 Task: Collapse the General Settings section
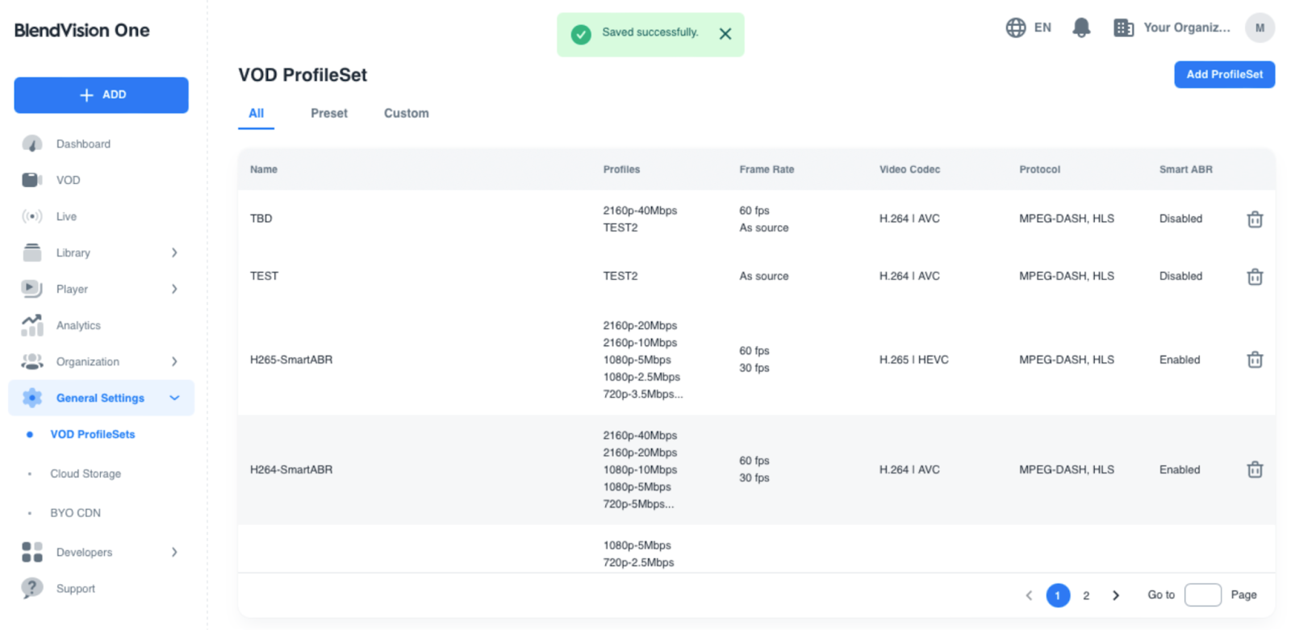coord(174,398)
